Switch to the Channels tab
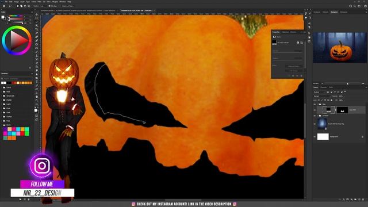This screenshot has width=368, height=207. [x=323, y=87]
